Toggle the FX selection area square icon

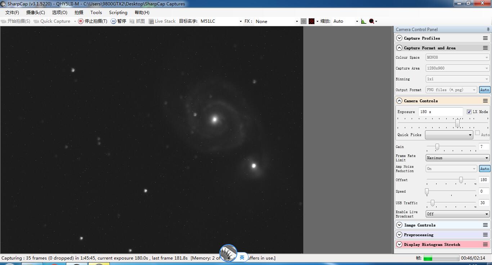click(304, 21)
